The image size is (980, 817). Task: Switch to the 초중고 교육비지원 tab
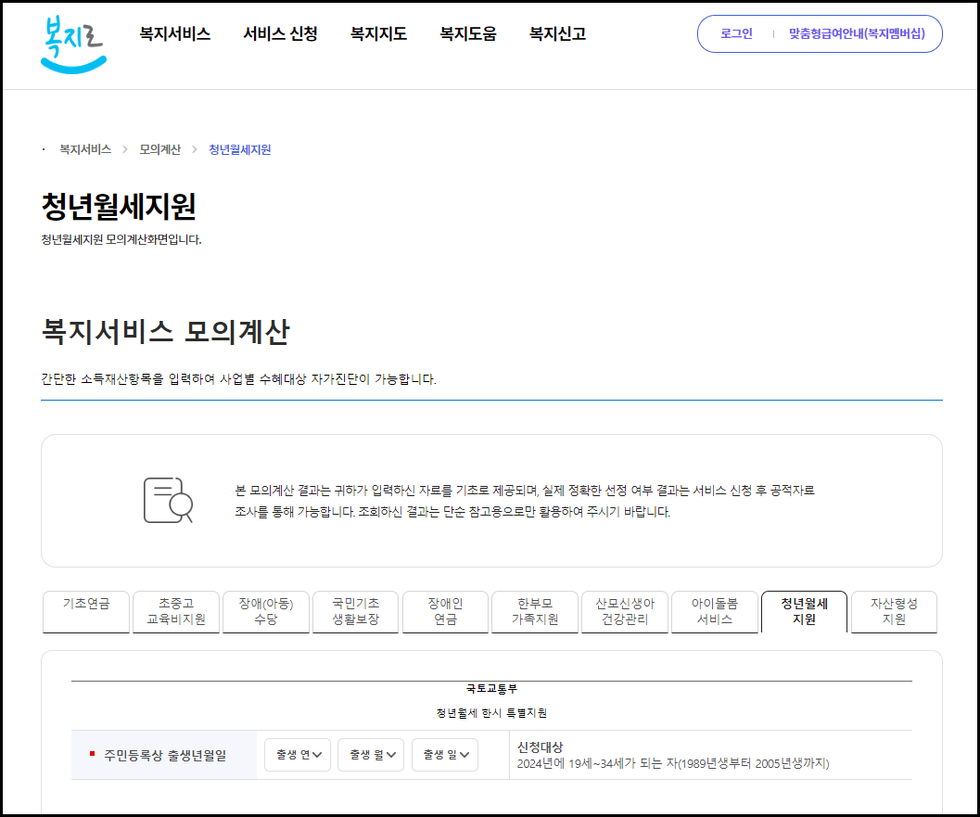[175, 611]
